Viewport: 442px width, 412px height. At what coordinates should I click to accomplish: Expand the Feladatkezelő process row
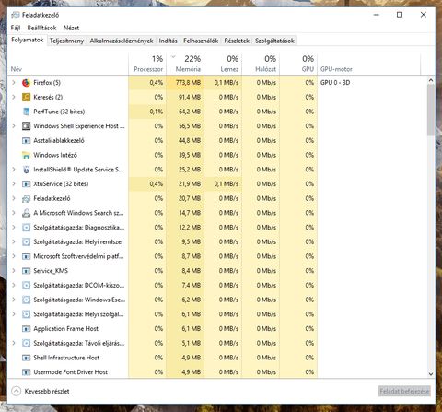(14, 198)
